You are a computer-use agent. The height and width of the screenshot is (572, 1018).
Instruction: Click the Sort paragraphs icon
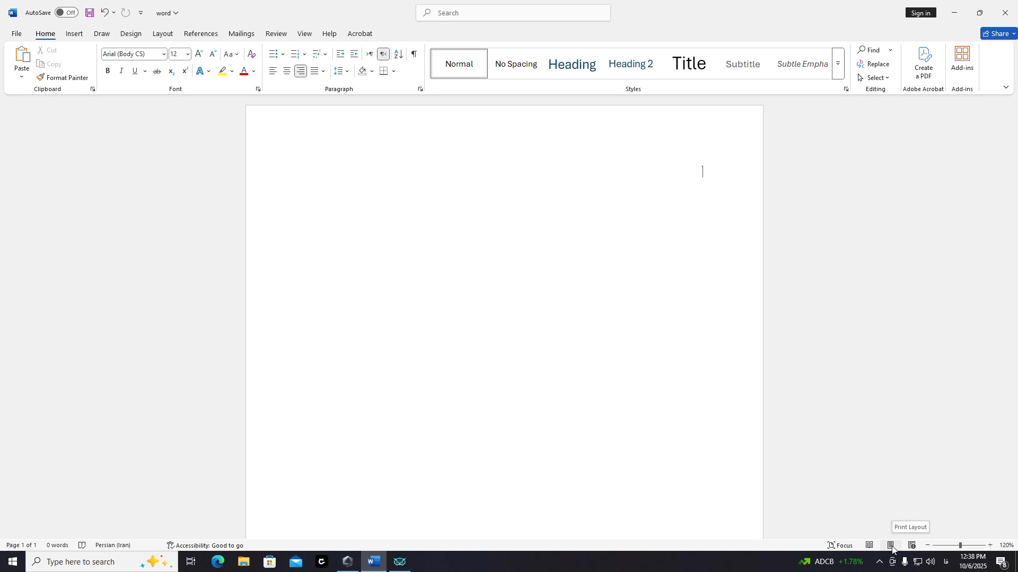coord(399,54)
